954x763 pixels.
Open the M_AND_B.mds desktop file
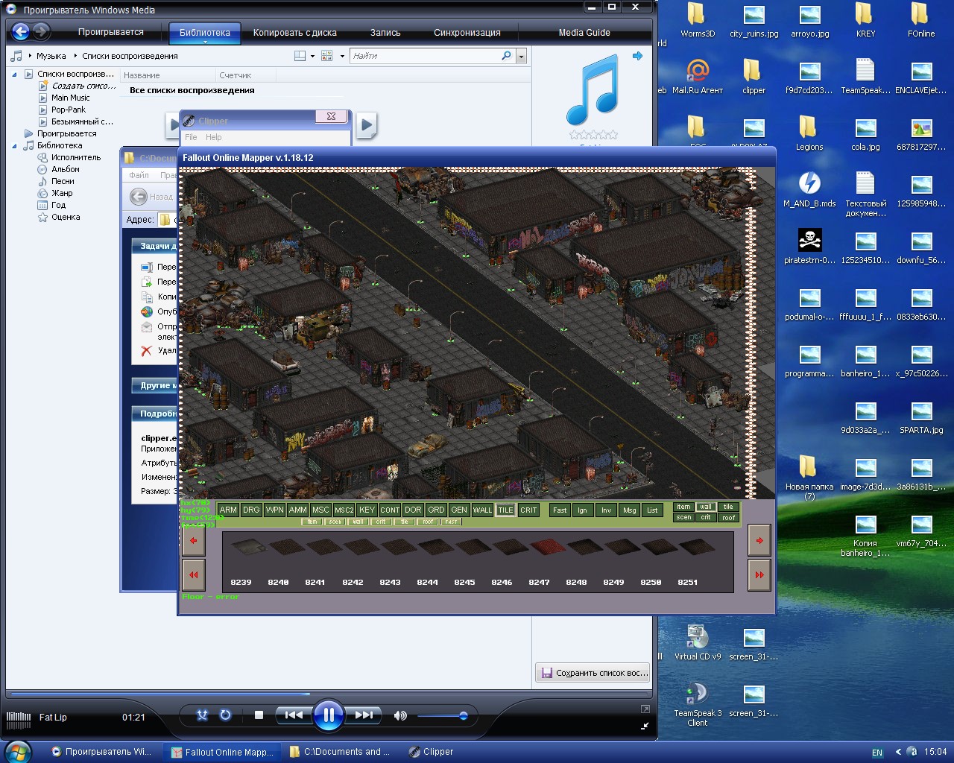(x=809, y=190)
